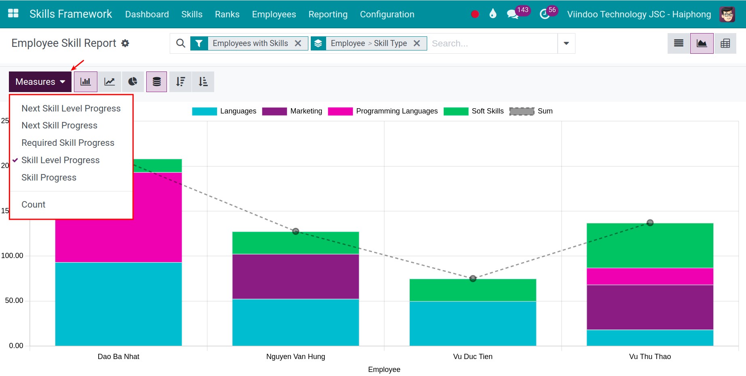Click Vu Duc Tien Languages bar segment
Viewport: 746px width, 376px height.
click(x=473, y=323)
